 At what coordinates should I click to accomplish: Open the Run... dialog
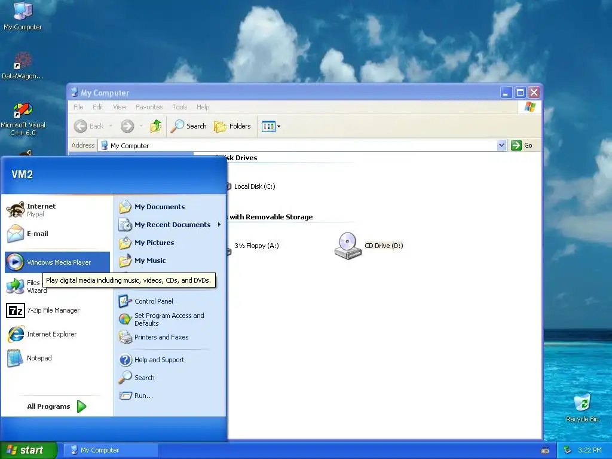[x=170, y=396]
